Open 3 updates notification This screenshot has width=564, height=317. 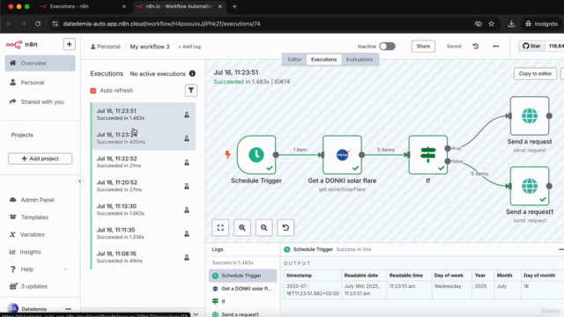click(40, 286)
